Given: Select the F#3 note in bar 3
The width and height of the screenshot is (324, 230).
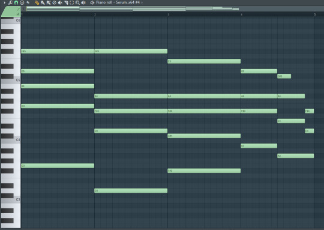Looking at the screenshot, I should [204, 171].
